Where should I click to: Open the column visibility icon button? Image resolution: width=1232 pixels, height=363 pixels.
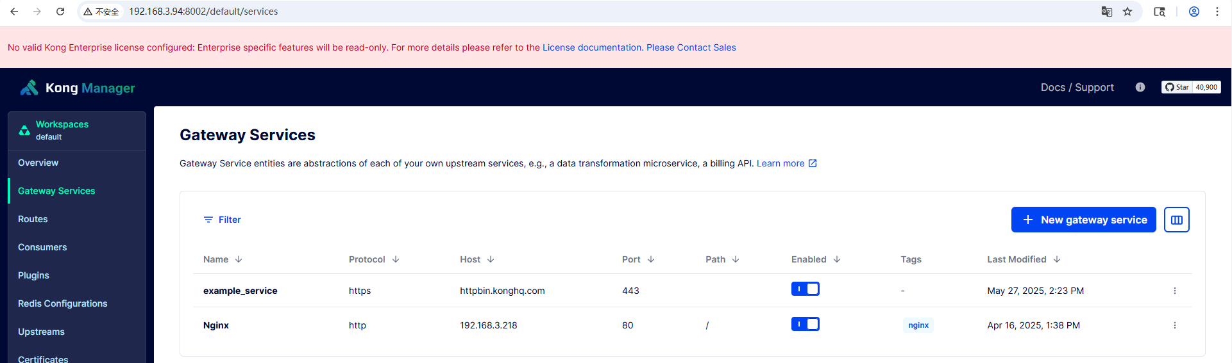tap(1177, 220)
